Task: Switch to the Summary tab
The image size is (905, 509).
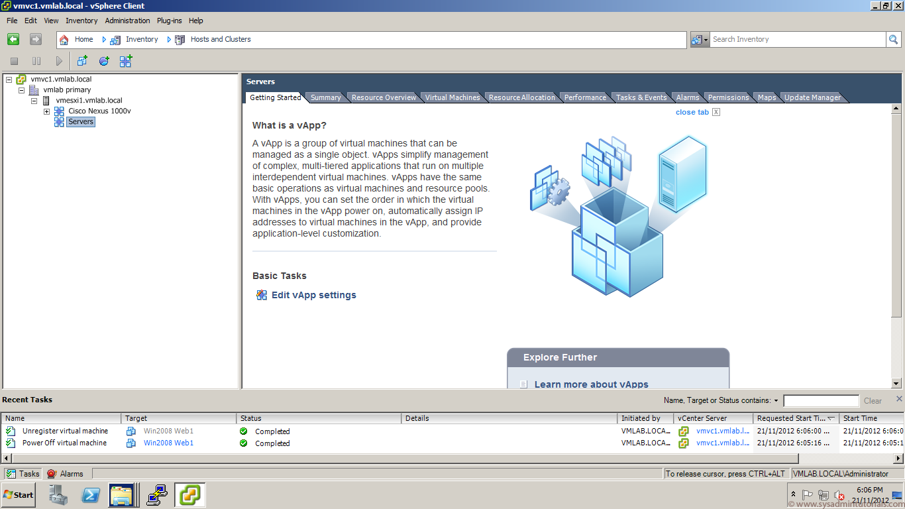Action: 325,97
